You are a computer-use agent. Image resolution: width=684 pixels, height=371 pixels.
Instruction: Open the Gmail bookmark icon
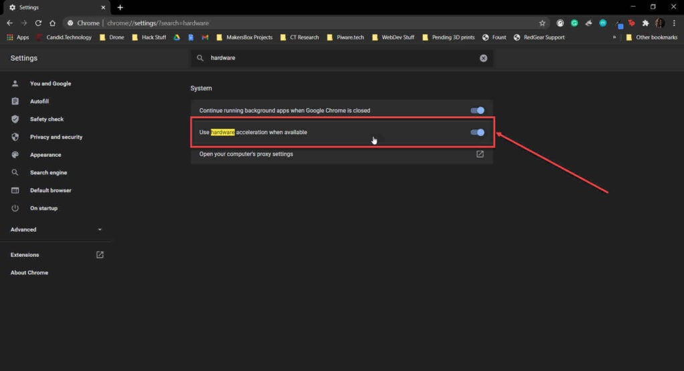tap(205, 37)
